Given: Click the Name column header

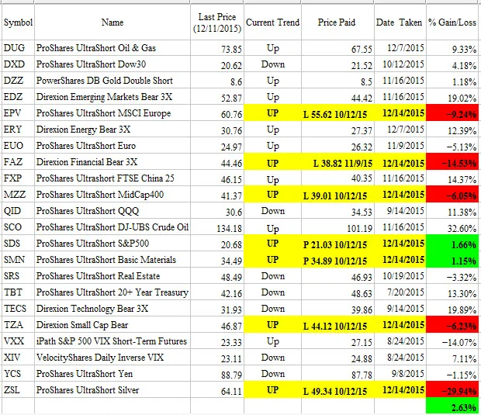Looking at the screenshot, I should (112, 22).
